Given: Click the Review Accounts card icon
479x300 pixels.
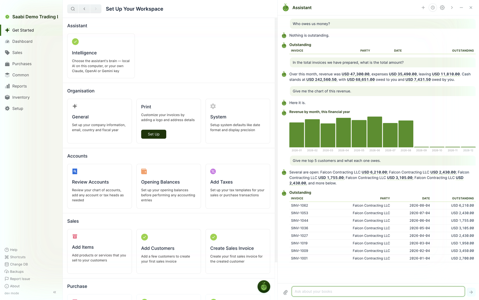Looking at the screenshot, I should click(x=75, y=171).
